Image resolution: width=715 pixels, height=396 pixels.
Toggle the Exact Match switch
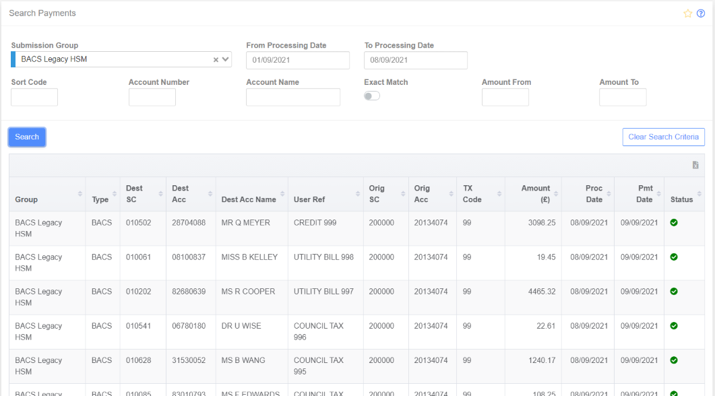371,96
